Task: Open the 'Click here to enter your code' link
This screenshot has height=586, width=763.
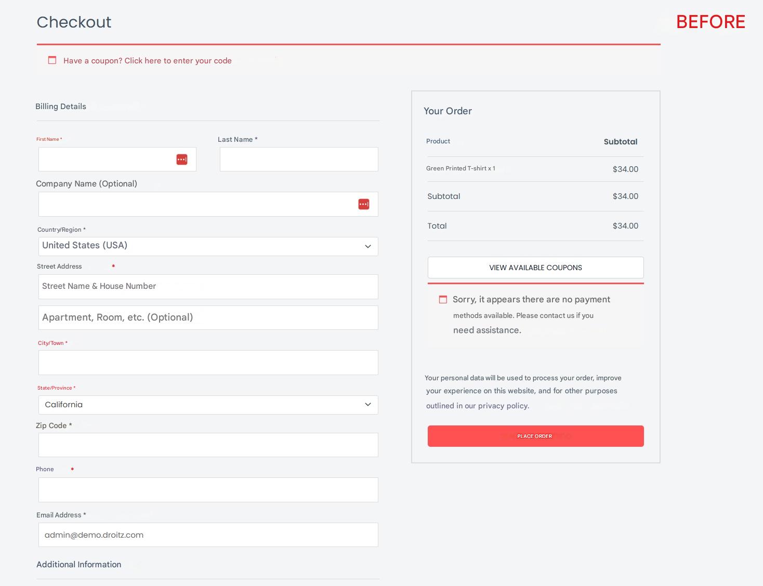Action: pyautogui.click(x=178, y=61)
